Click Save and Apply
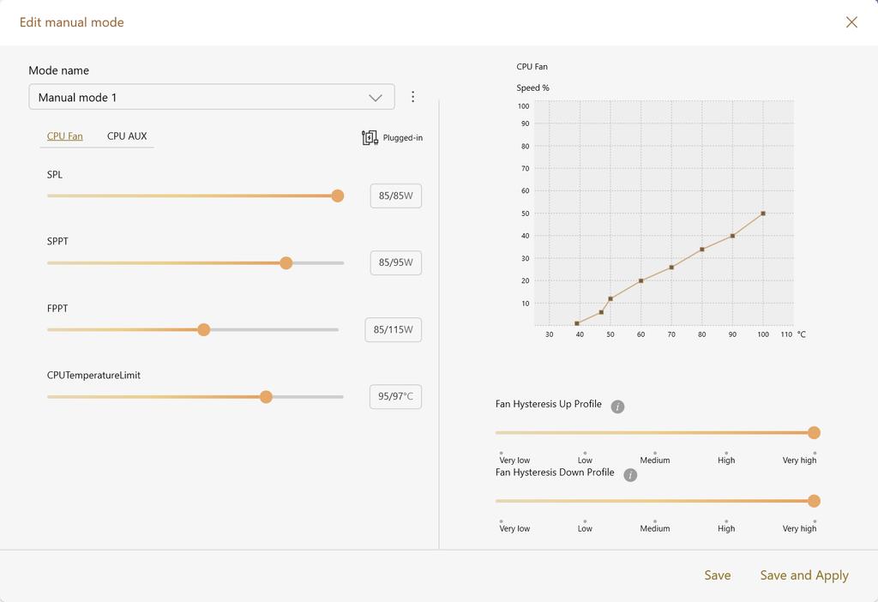The width and height of the screenshot is (878, 602). pos(804,575)
